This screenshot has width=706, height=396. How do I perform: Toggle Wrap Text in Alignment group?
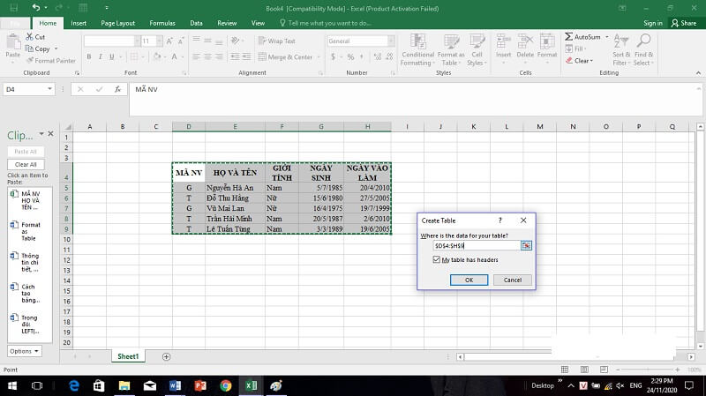(276, 41)
